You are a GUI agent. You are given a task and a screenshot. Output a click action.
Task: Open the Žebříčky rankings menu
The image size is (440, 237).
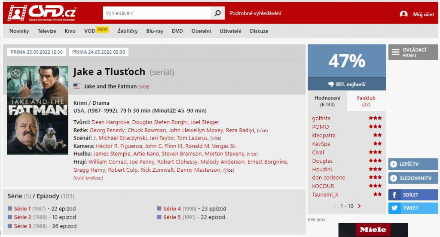(x=127, y=31)
